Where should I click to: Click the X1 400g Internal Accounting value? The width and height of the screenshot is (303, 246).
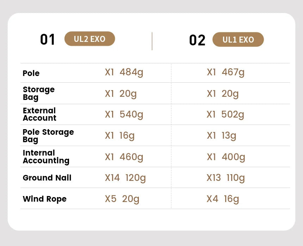226,157
